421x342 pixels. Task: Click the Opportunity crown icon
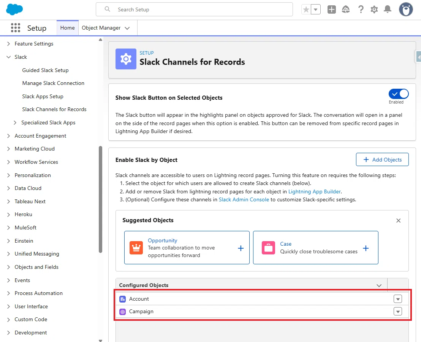136,248
